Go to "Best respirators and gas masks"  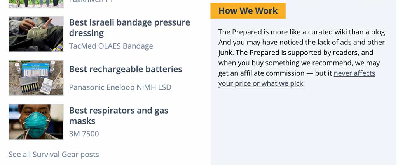pyautogui.click(x=119, y=116)
